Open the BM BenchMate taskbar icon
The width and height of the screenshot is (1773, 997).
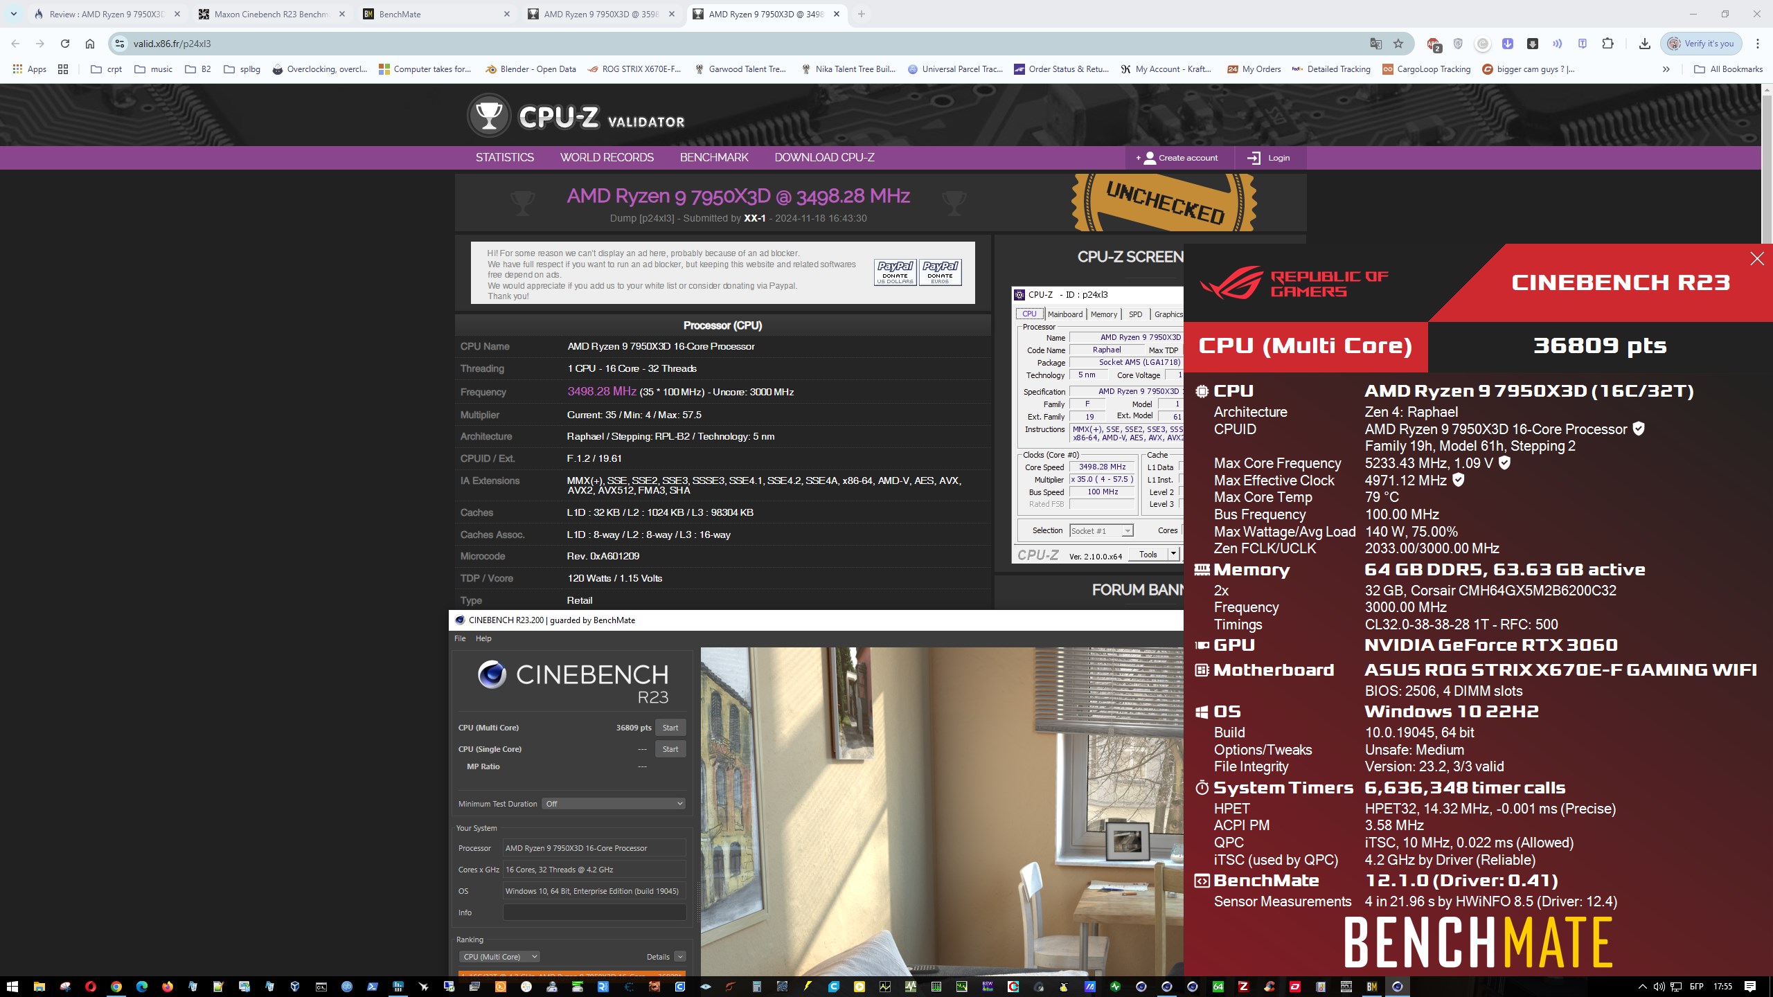pyautogui.click(x=1371, y=987)
